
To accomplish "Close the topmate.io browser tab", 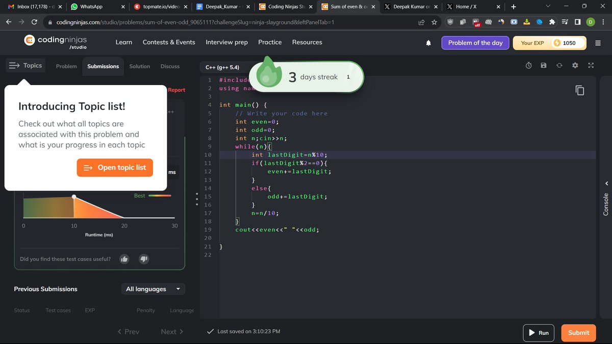I will (x=186, y=7).
